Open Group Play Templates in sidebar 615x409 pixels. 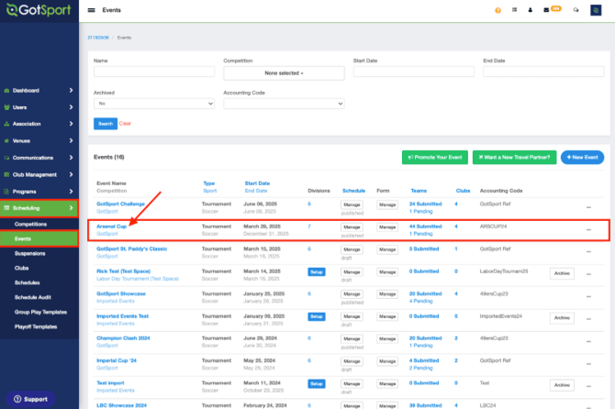[40, 312]
